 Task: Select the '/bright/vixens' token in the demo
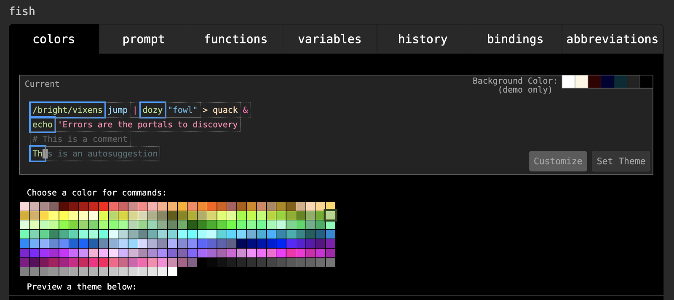tap(67, 110)
